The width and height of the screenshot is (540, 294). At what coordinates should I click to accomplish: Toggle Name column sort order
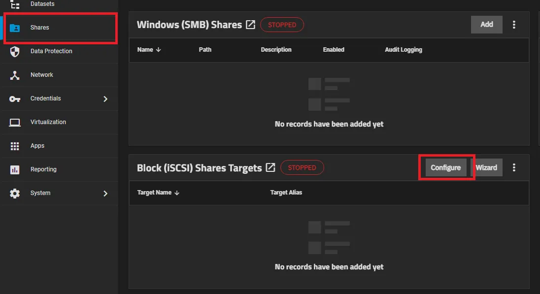click(159, 50)
